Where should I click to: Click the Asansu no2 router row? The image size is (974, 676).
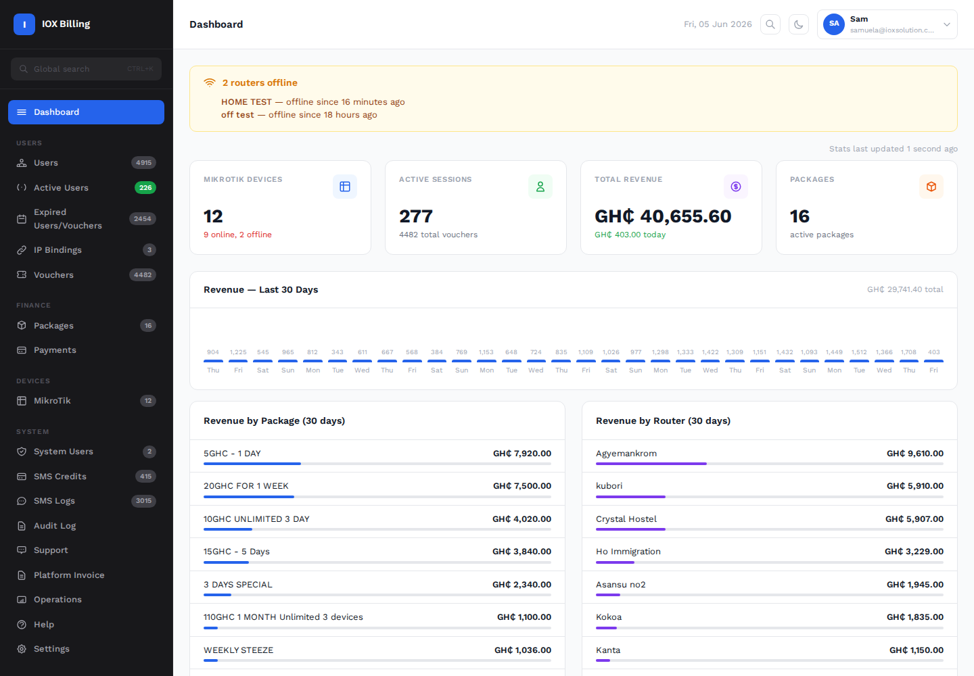pyautogui.click(x=770, y=587)
